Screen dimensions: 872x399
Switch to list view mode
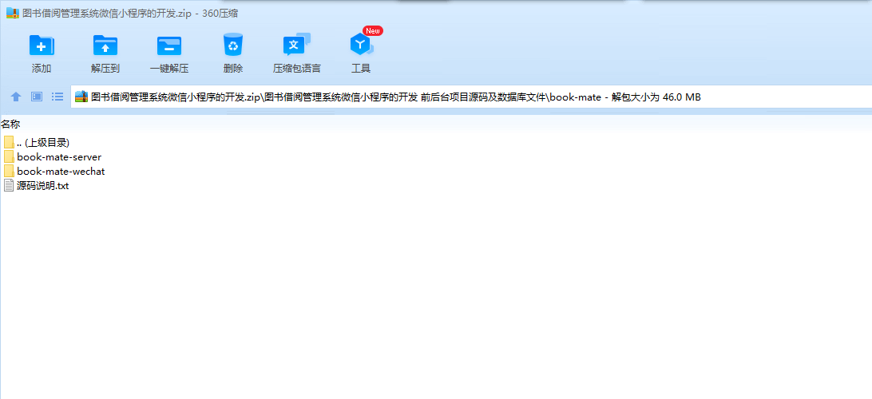(57, 97)
